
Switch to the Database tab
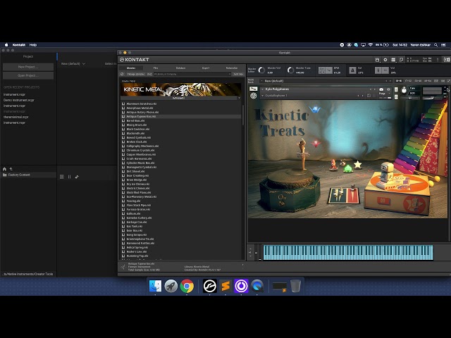tap(180, 68)
